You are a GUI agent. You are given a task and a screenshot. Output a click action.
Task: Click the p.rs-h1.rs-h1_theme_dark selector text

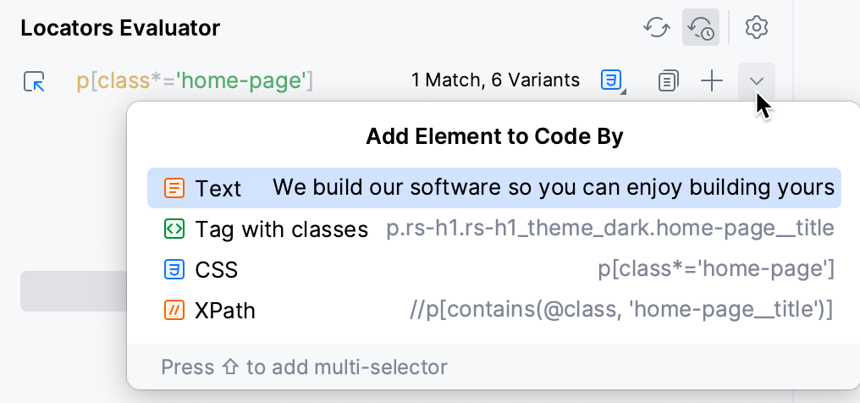(610, 228)
